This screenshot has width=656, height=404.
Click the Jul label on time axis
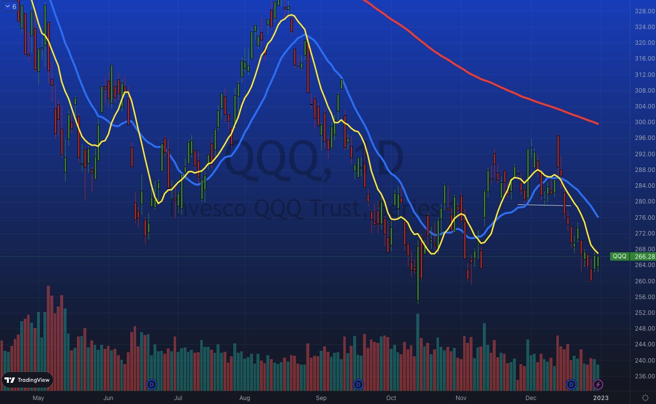tap(178, 398)
